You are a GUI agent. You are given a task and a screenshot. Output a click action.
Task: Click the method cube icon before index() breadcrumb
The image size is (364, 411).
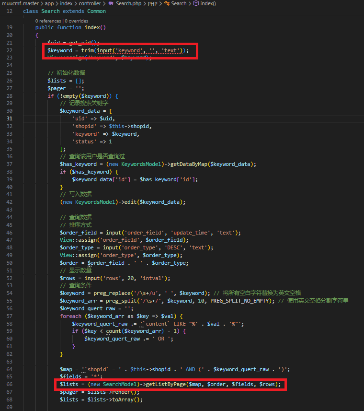196,3
